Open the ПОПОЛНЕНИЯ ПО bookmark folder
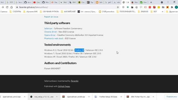Image resolution: width=178 pixels, height=100 pixels. click(x=126, y=12)
